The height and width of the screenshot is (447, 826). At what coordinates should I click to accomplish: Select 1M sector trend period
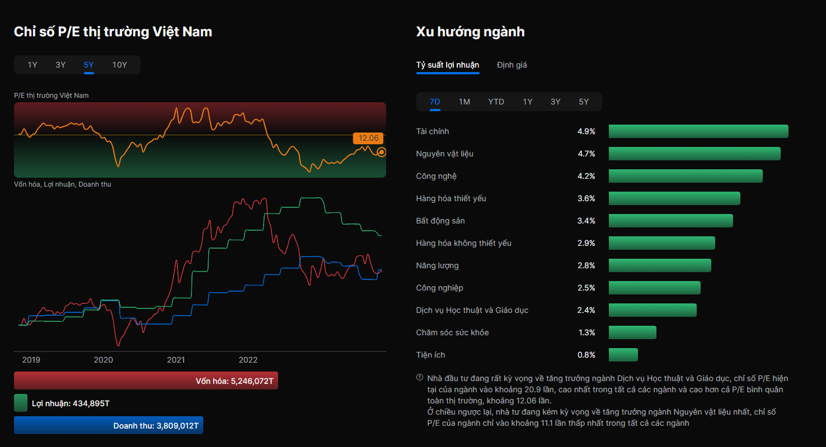tap(464, 102)
